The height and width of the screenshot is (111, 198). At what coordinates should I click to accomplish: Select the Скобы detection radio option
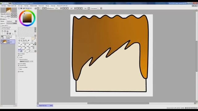coord(19,57)
